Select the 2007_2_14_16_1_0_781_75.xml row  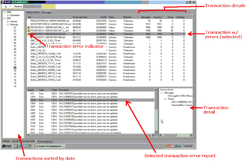(x=106, y=60)
